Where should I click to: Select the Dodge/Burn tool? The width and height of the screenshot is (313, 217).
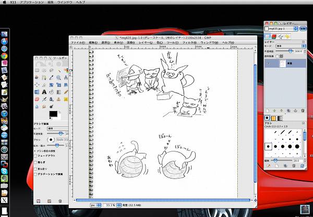point(51,107)
